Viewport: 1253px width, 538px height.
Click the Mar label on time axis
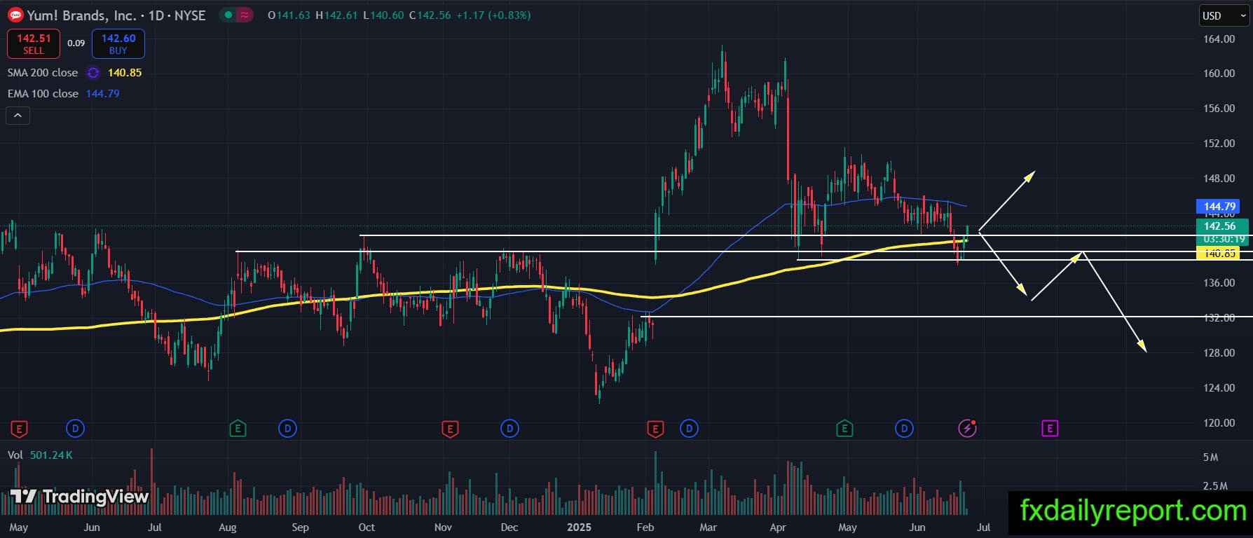[708, 527]
